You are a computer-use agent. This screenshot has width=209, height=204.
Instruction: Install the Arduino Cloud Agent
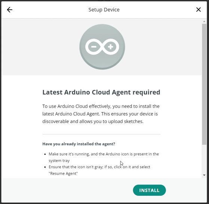(149, 190)
